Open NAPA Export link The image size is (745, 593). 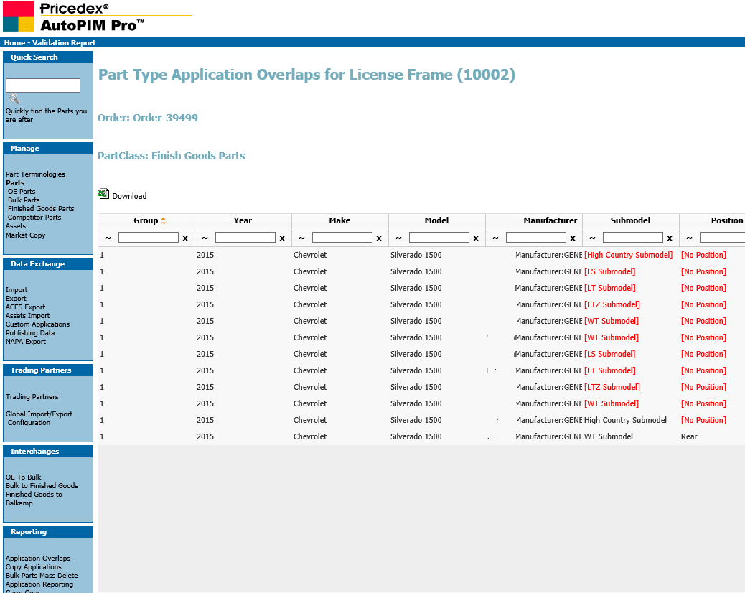click(26, 341)
